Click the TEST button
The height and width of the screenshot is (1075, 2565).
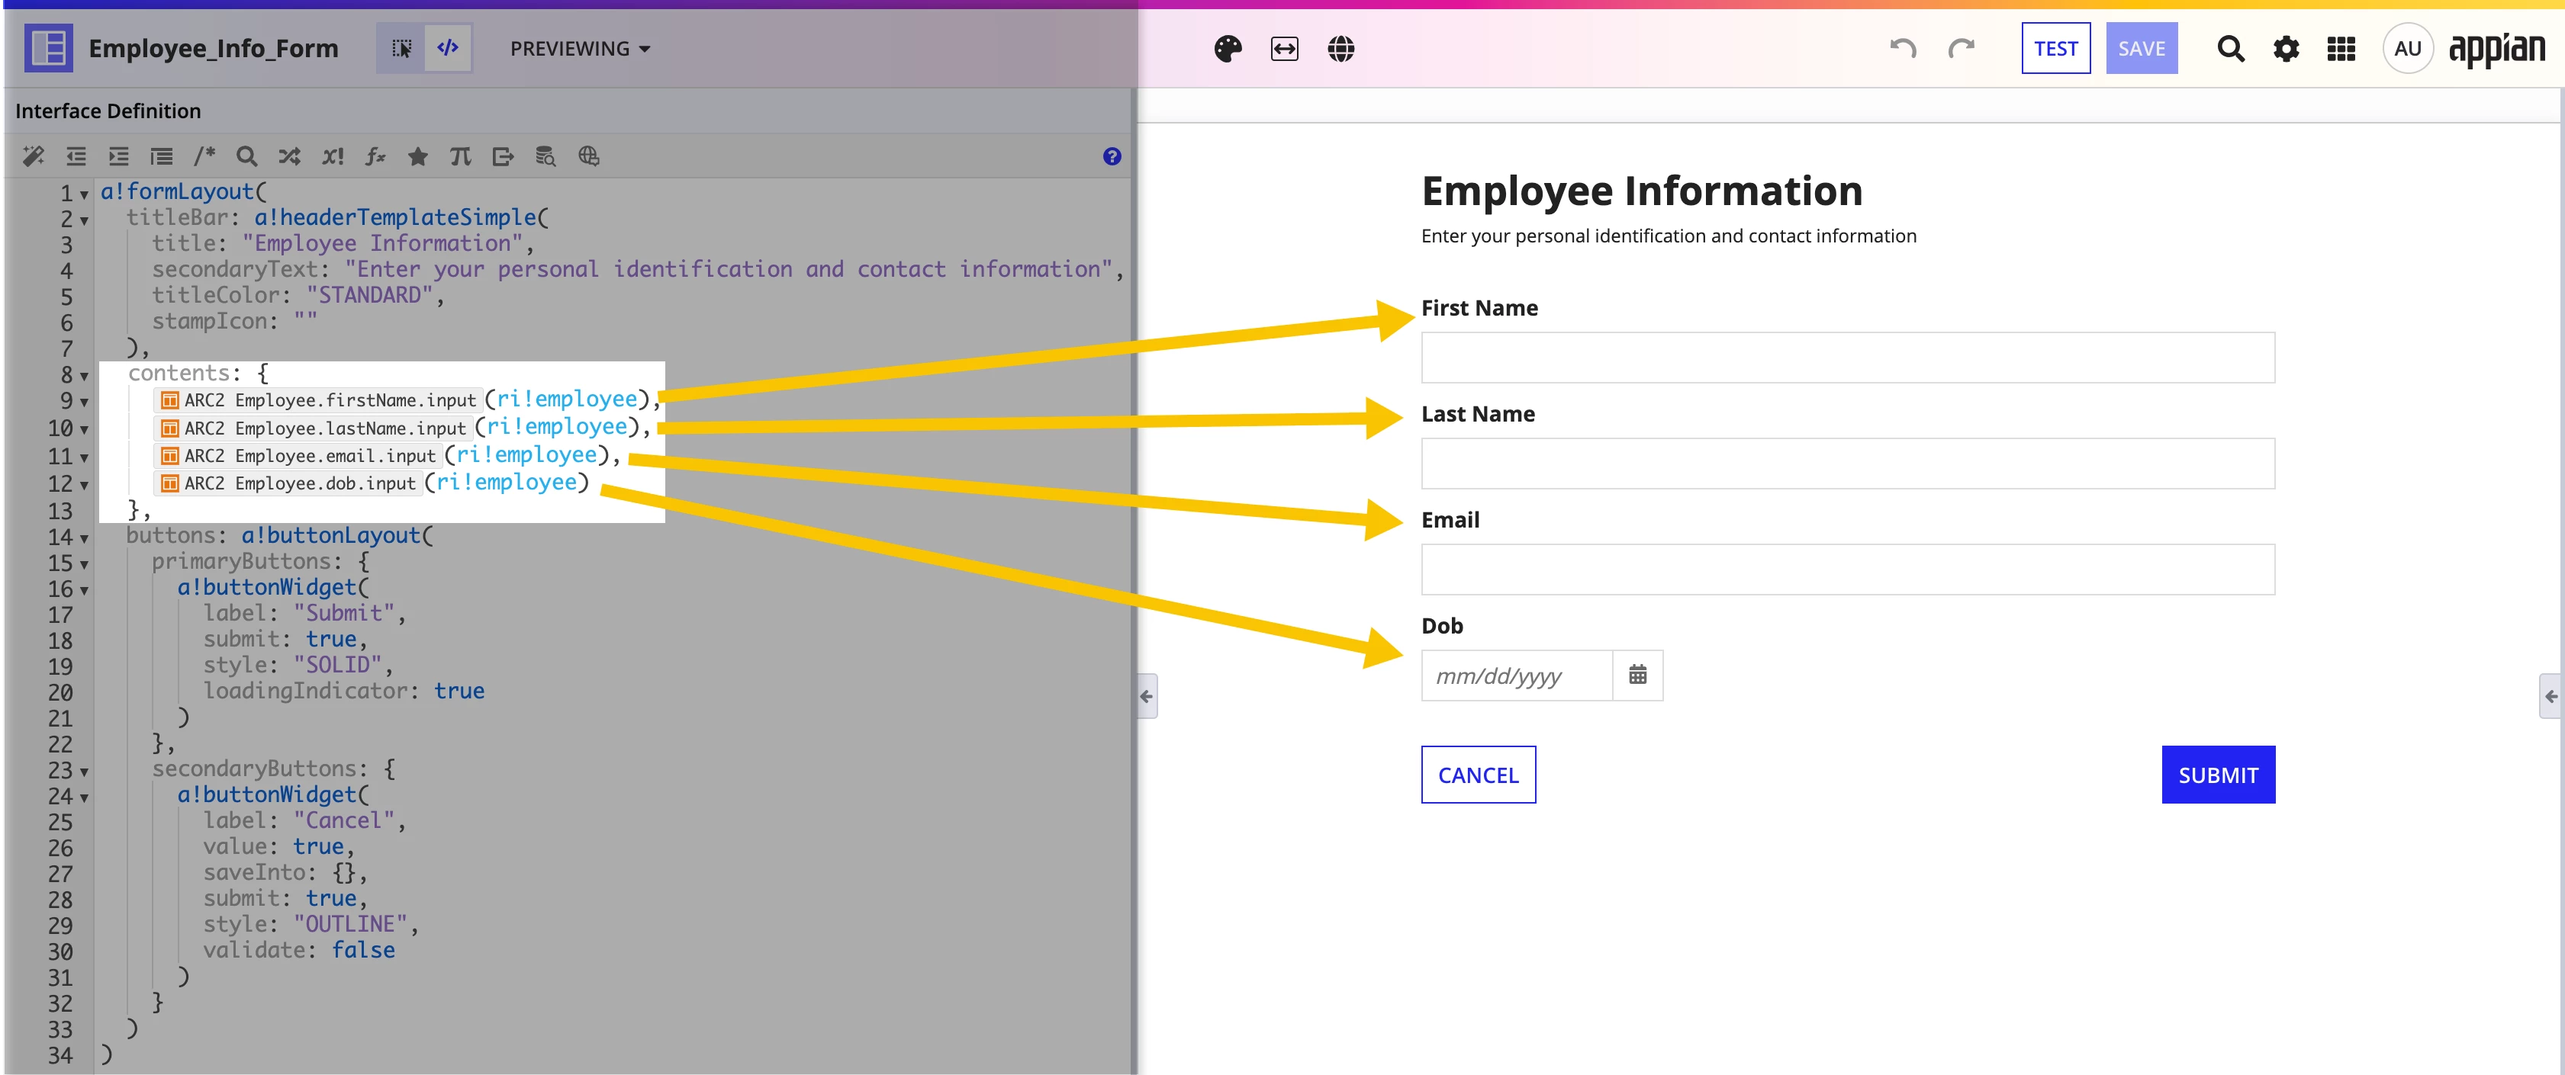coord(2055,48)
